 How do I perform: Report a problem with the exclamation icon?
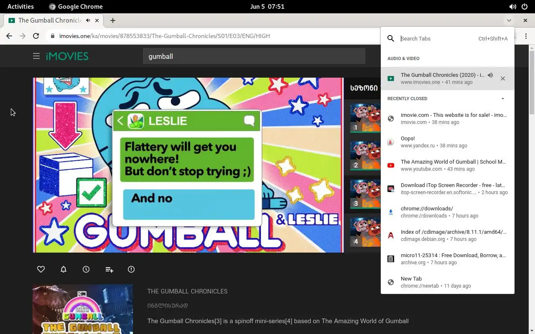click(131, 269)
